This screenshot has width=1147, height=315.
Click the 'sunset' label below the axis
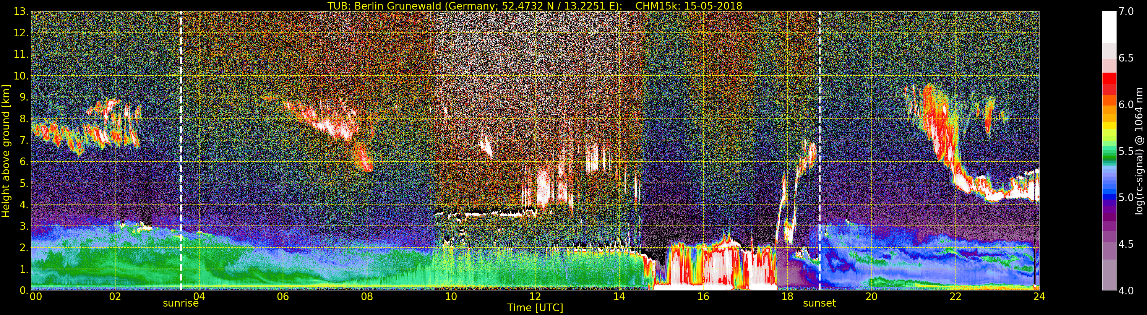tap(819, 304)
